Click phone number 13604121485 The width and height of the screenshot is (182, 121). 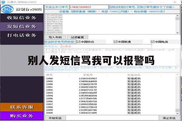pos(88,113)
